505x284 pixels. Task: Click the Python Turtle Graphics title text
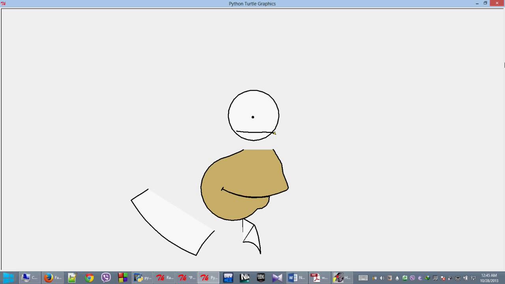coord(252,4)
